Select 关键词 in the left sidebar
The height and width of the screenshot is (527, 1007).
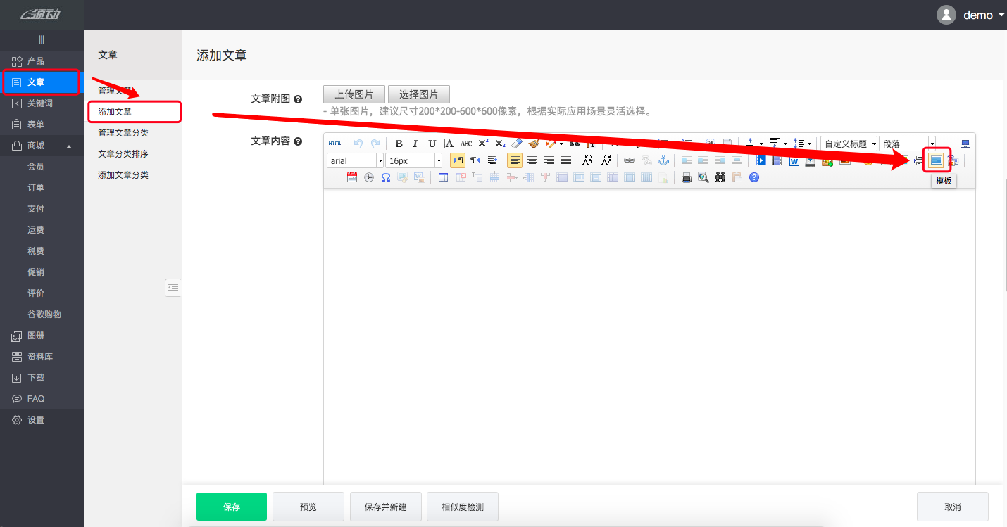(x=40, y=103)
